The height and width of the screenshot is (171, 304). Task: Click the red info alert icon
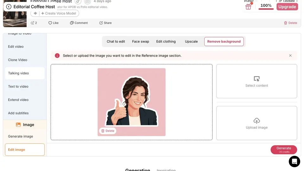coord(57,56)
